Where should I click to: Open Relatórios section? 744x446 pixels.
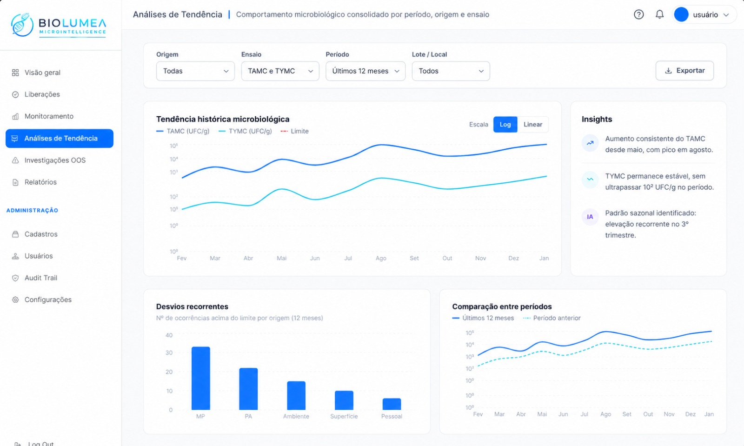pyautogui.click(x=60, y=182)
